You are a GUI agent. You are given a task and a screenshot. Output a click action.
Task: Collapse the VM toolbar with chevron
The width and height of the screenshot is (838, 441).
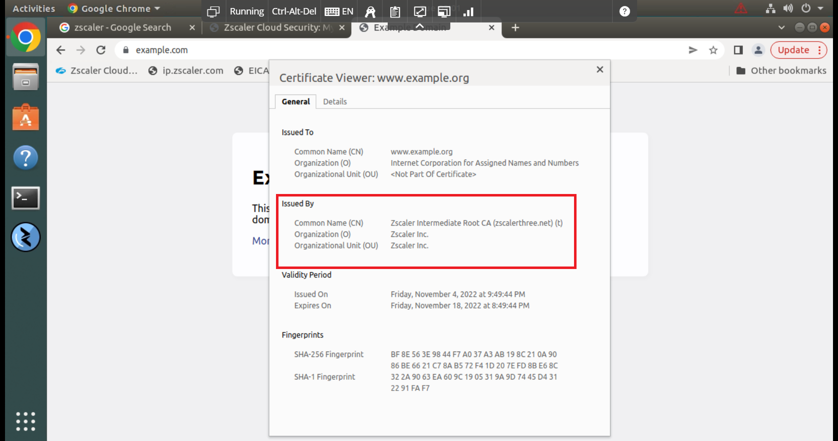pyautogui.click(x=420, y=25)
